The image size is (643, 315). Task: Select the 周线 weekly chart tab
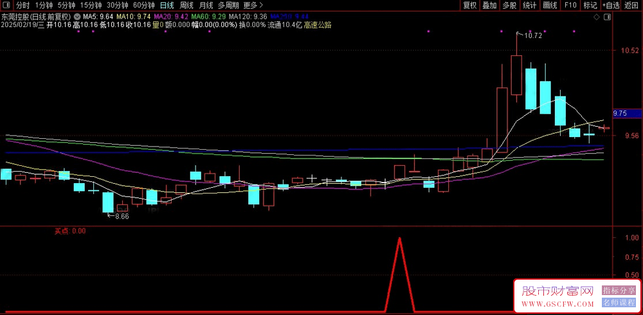click(x=186, y=5)
